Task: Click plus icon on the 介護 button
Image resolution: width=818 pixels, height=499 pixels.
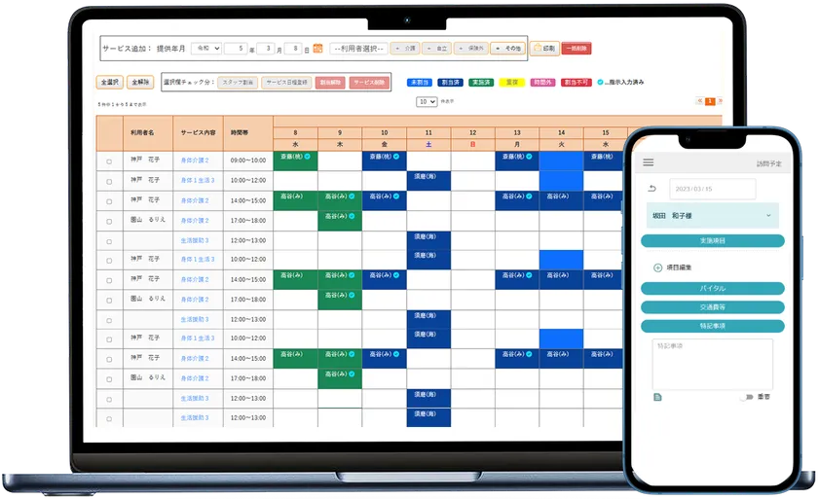Action: point(398,49)
